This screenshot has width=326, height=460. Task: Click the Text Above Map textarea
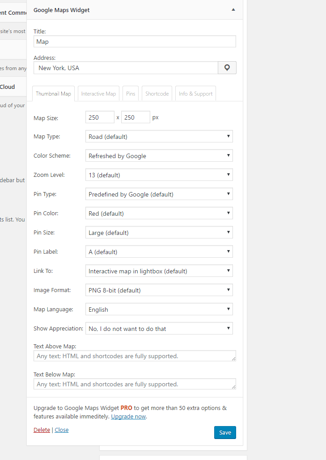coord(135,356)
